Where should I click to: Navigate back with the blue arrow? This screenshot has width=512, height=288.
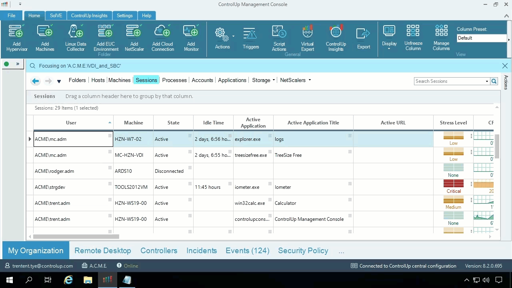[36, 81]
